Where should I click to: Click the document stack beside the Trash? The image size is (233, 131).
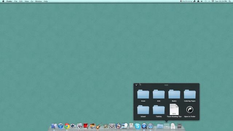173,126
